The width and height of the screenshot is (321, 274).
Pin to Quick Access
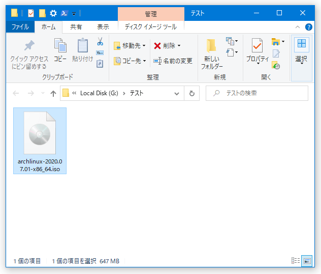click(29, 54)
